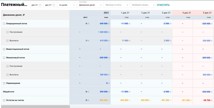Open the 'Выберите проект' dropdown
214x108 pixels.
(143, 5)
